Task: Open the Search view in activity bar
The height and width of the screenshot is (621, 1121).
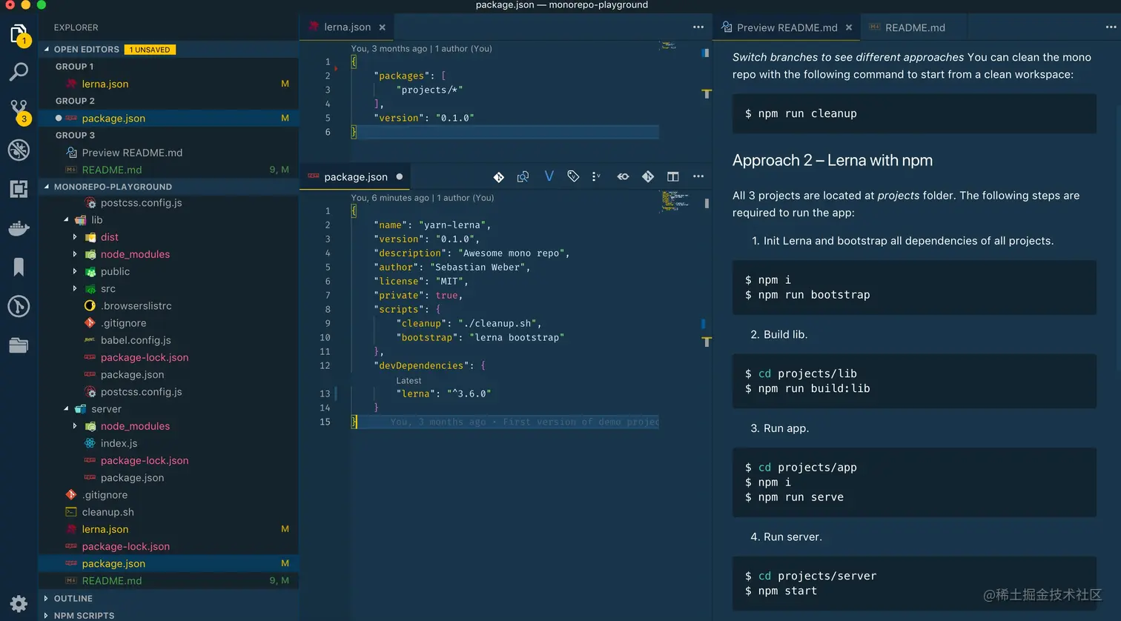Action: coord(19,72)
